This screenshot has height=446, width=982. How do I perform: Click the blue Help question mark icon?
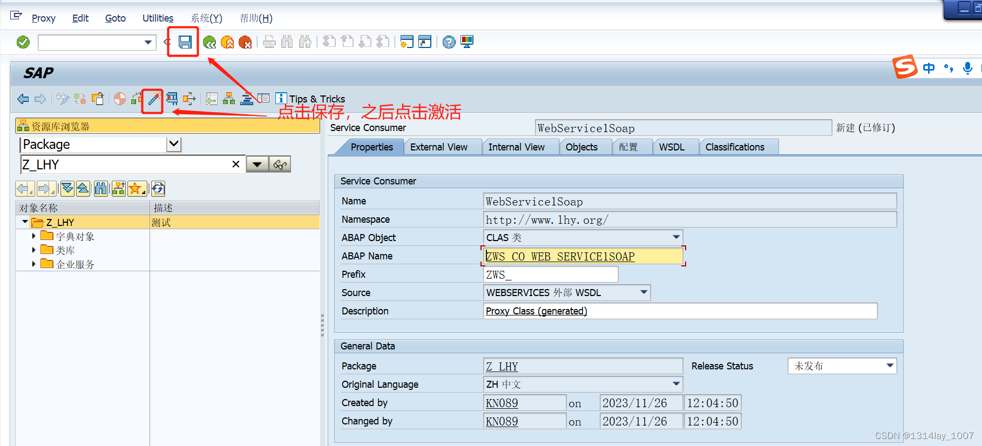449,42
